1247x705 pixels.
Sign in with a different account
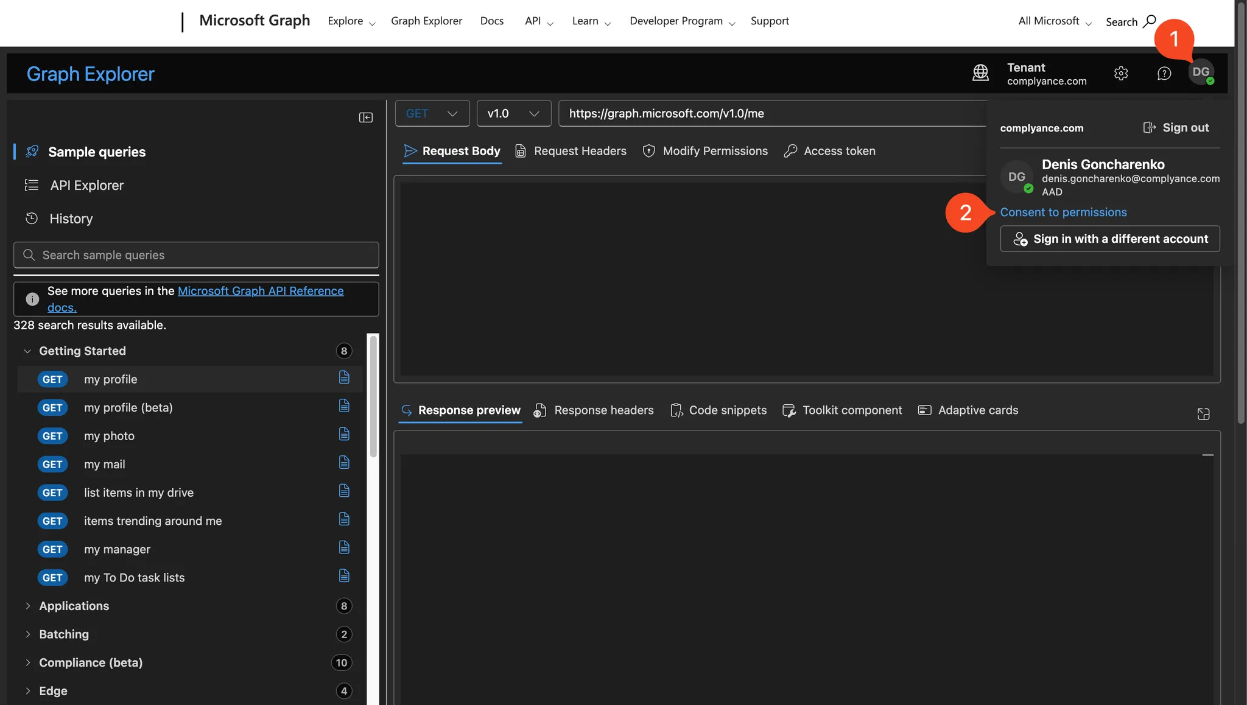tap(1109, 239)
